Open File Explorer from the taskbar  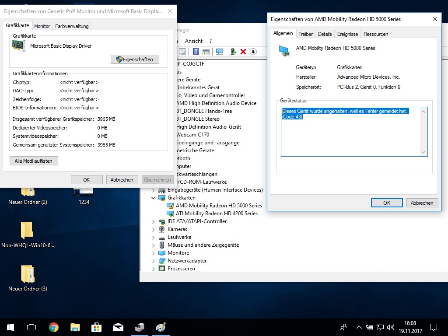pos(75,327)
